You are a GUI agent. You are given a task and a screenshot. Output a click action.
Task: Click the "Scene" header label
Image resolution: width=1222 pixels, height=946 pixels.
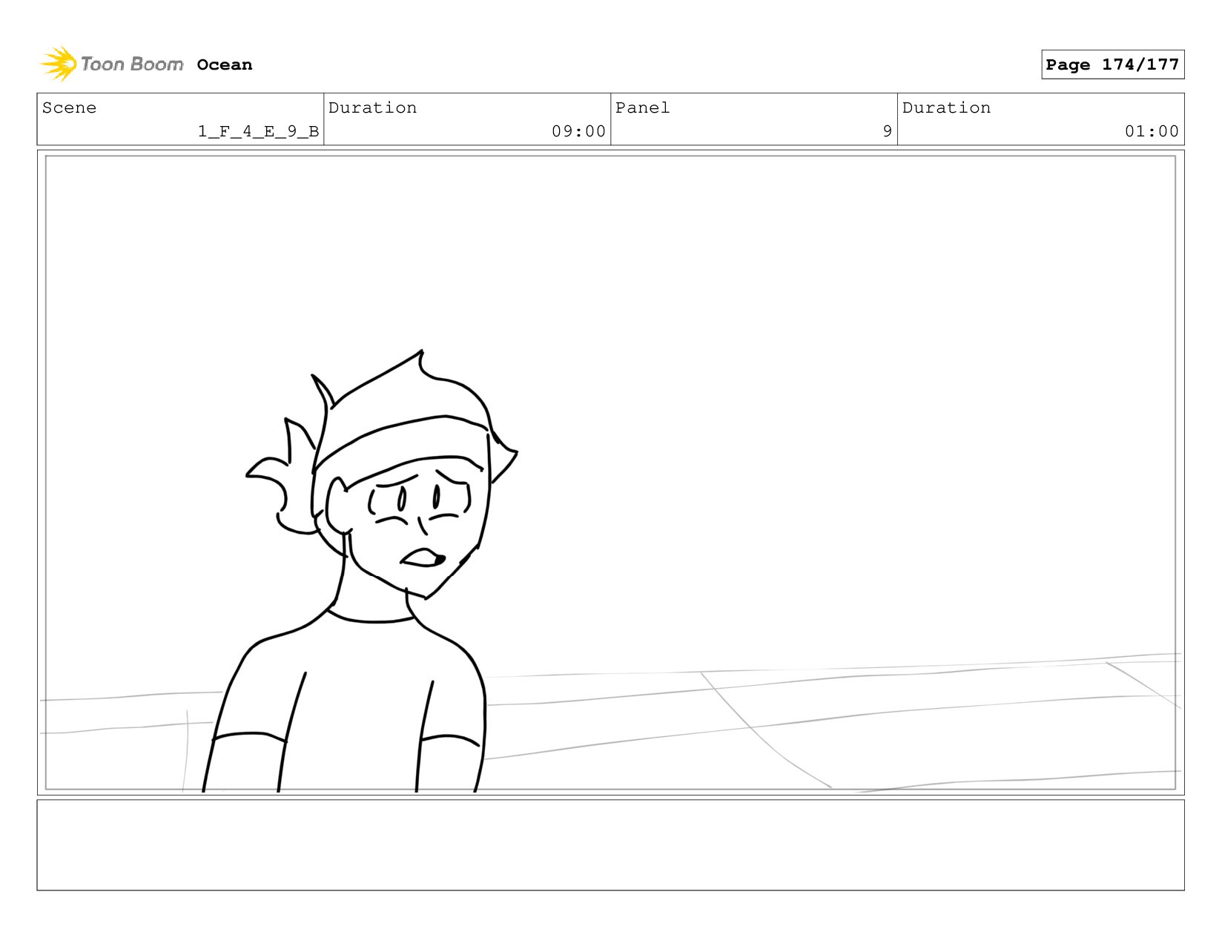pyautogui.click(x=69, y=107)
